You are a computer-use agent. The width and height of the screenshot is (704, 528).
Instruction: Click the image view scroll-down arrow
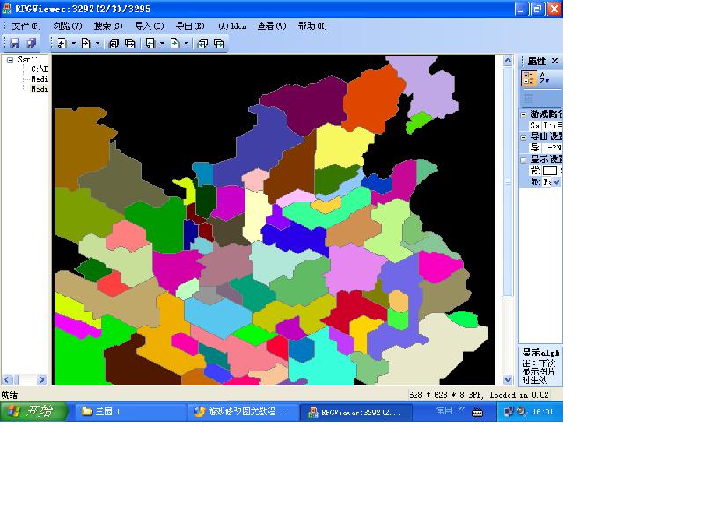tap(508, 380)
